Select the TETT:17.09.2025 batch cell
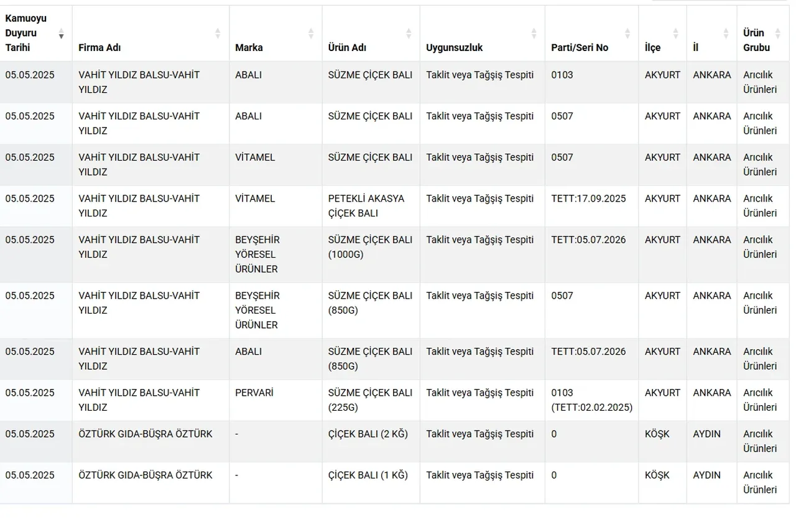796x519 pixels. (588, 199)
